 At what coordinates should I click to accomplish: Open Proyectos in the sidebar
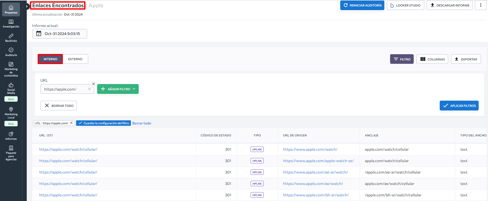click(11, 10)
